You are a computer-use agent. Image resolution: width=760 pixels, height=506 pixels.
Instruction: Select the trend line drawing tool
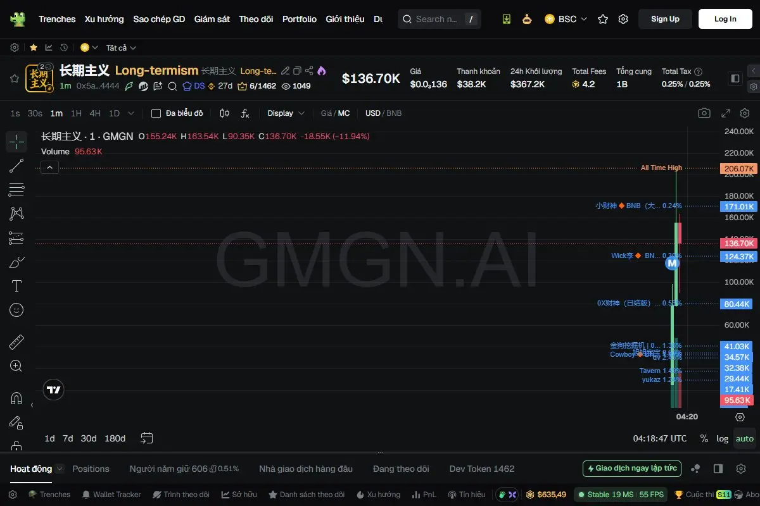16,166
